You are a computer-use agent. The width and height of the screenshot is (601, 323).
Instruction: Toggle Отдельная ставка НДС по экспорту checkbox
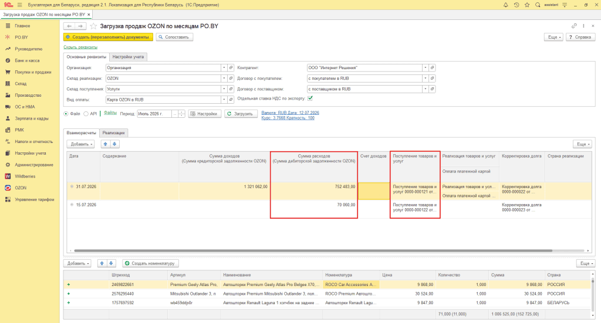tap(310, 98)
